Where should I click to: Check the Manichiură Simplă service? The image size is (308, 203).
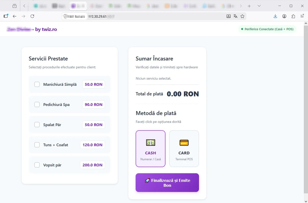click(37, 84)
